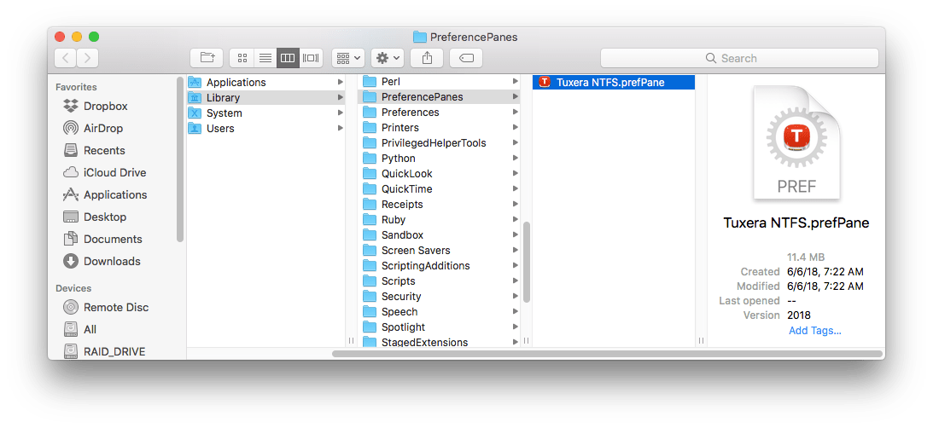Expand the Scripts folder arrow

pyautogui.click(x=516, y=281)
